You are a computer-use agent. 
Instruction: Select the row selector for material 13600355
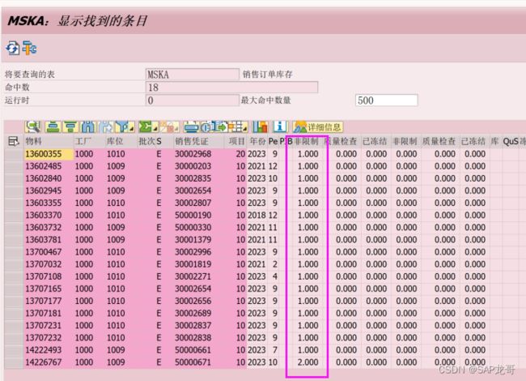point(13,153)
